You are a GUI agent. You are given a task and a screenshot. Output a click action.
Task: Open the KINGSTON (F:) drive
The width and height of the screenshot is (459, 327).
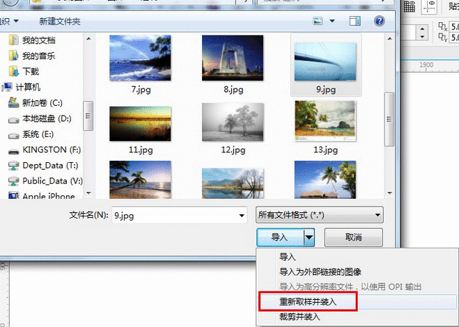[x=52, y=150]
